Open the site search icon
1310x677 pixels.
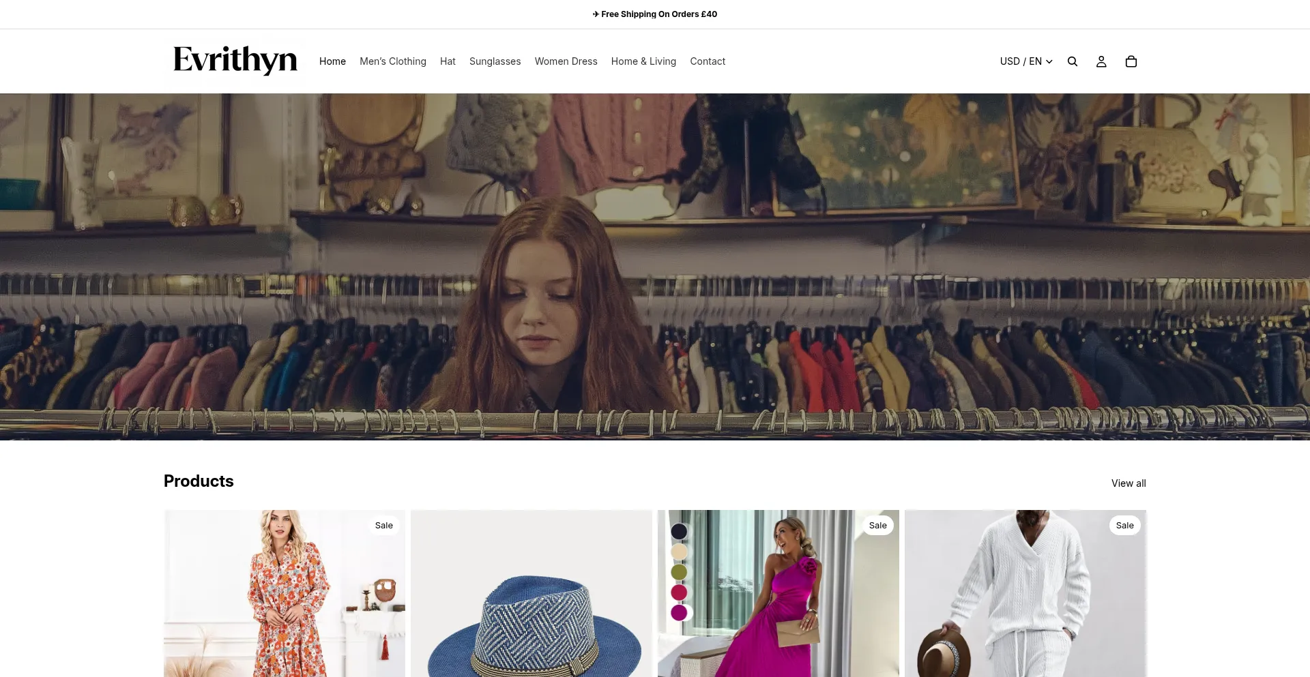pos(1073,61)
